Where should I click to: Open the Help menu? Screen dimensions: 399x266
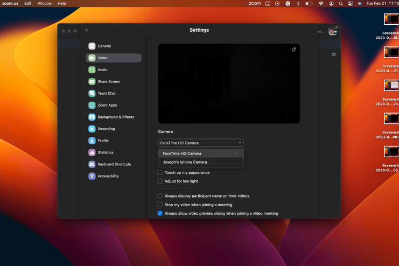tap(61, 4)
